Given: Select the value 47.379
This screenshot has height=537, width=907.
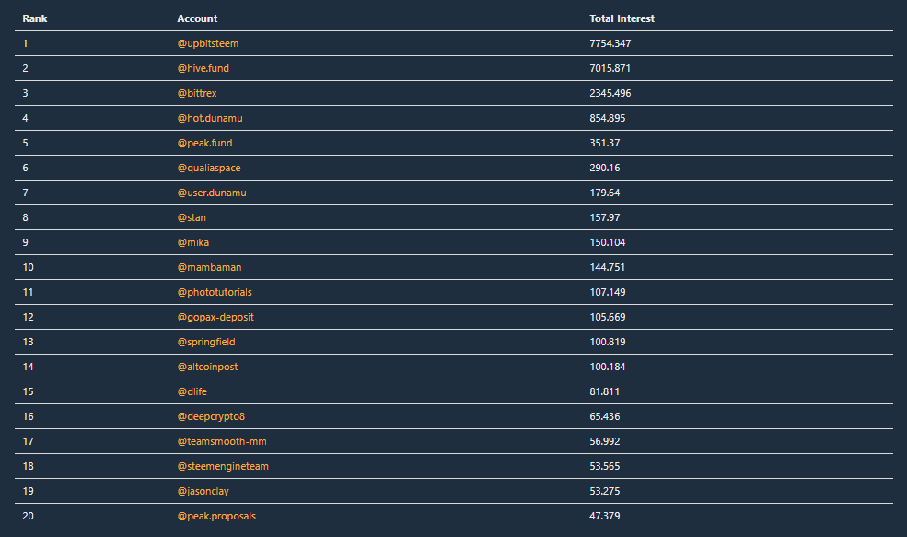Looking at the screenshot, I should coord(604,516).
